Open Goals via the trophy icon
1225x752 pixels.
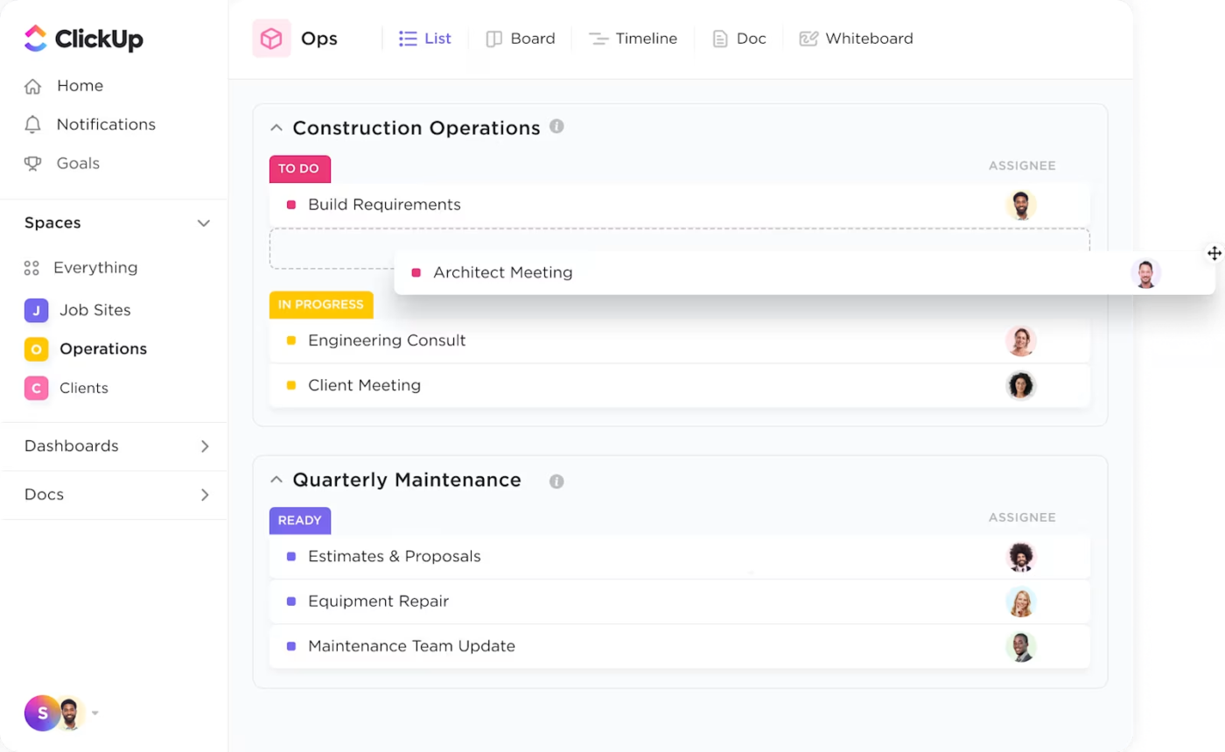pyautogui.click(x=32, y=164)
